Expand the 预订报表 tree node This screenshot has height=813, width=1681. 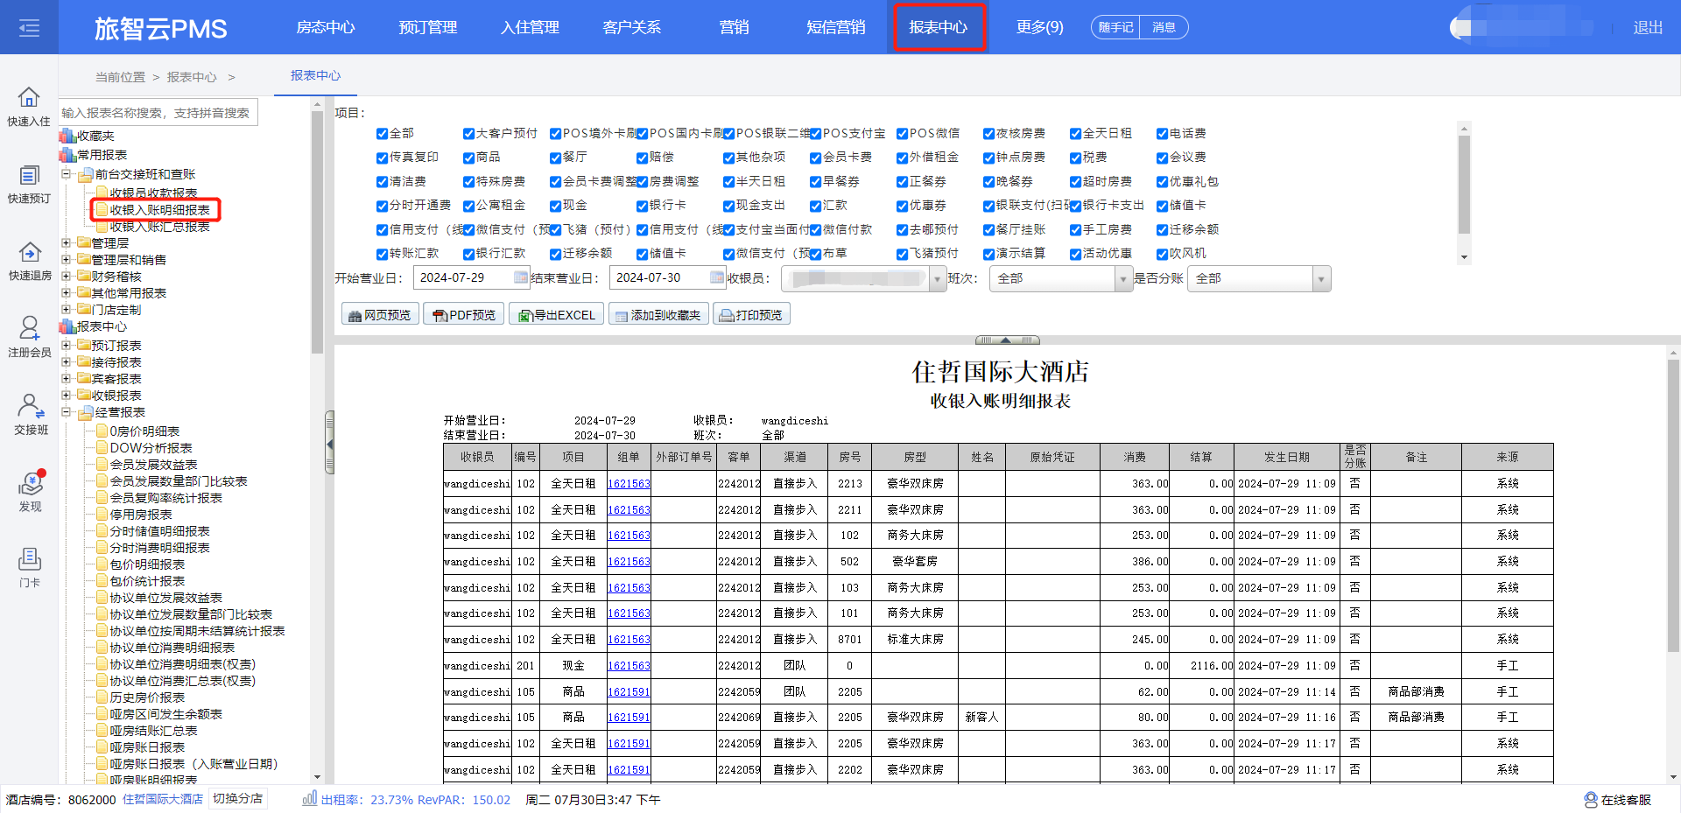point(66,345)
